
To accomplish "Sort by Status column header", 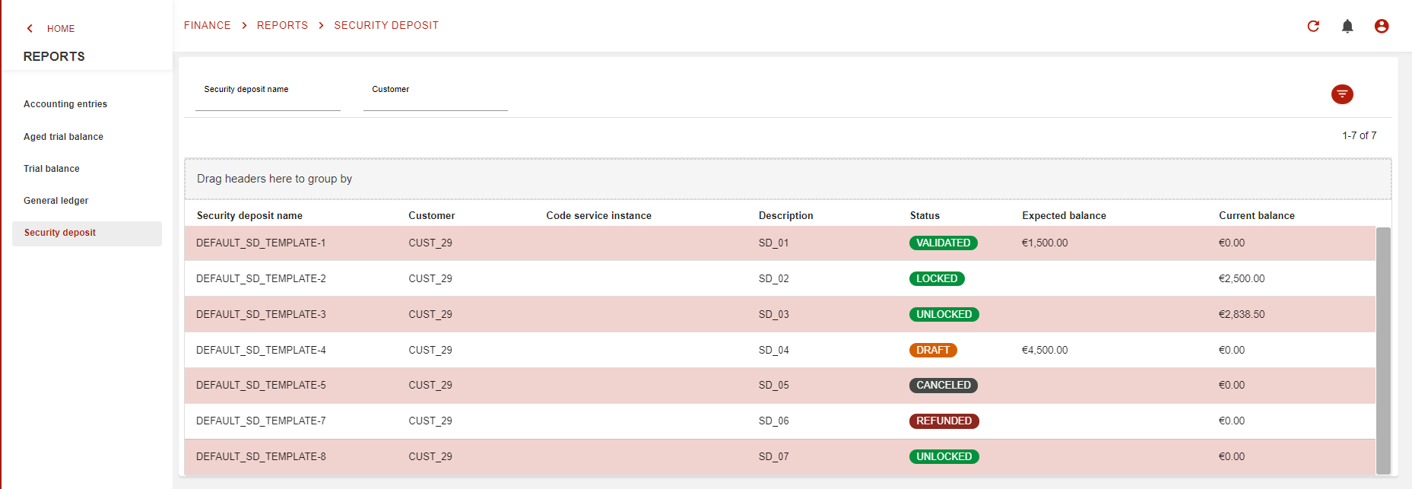I will [x=925, y=216].
